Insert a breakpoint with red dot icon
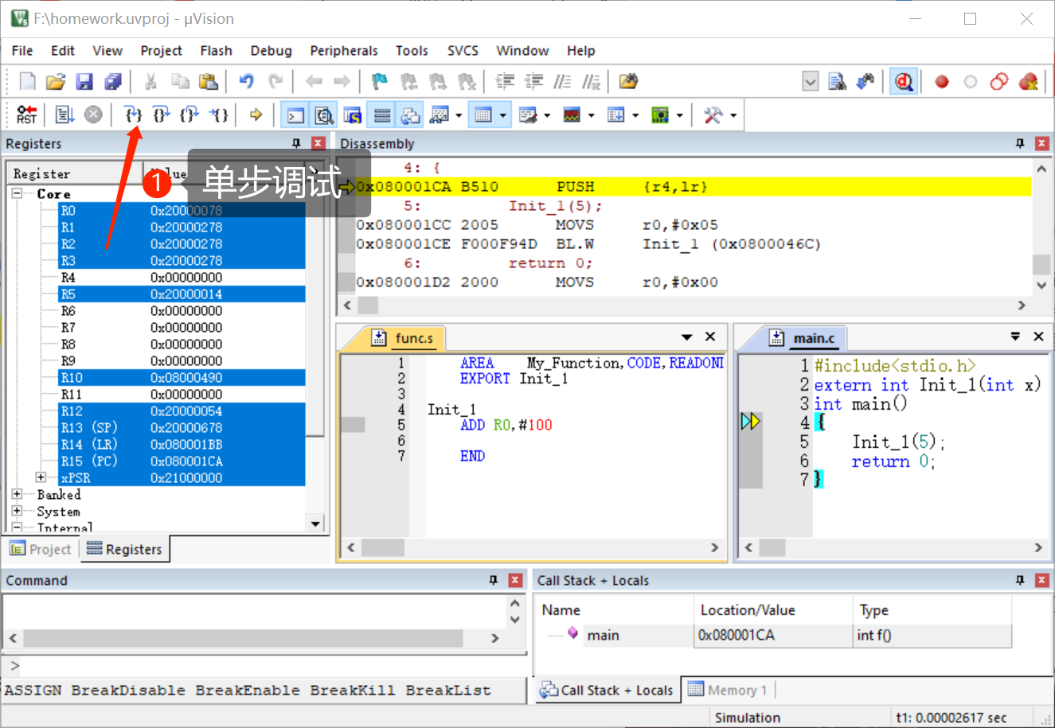The image size is (1055, 728). (942, 81)
